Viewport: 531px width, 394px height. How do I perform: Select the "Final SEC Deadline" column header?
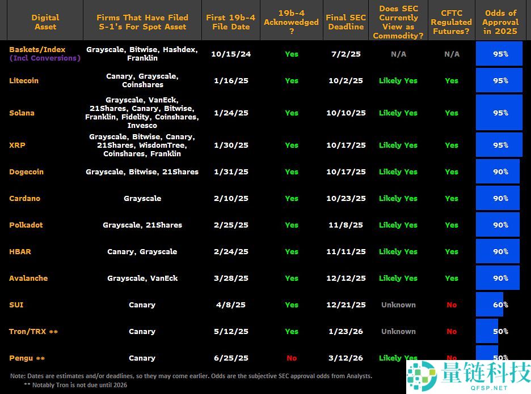click(345, 22)
